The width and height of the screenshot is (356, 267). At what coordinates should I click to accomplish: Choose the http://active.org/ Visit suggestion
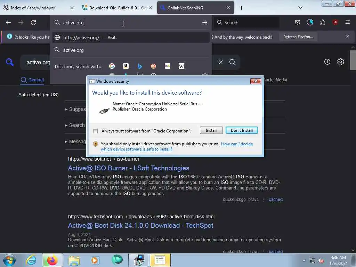pos(131,38)
